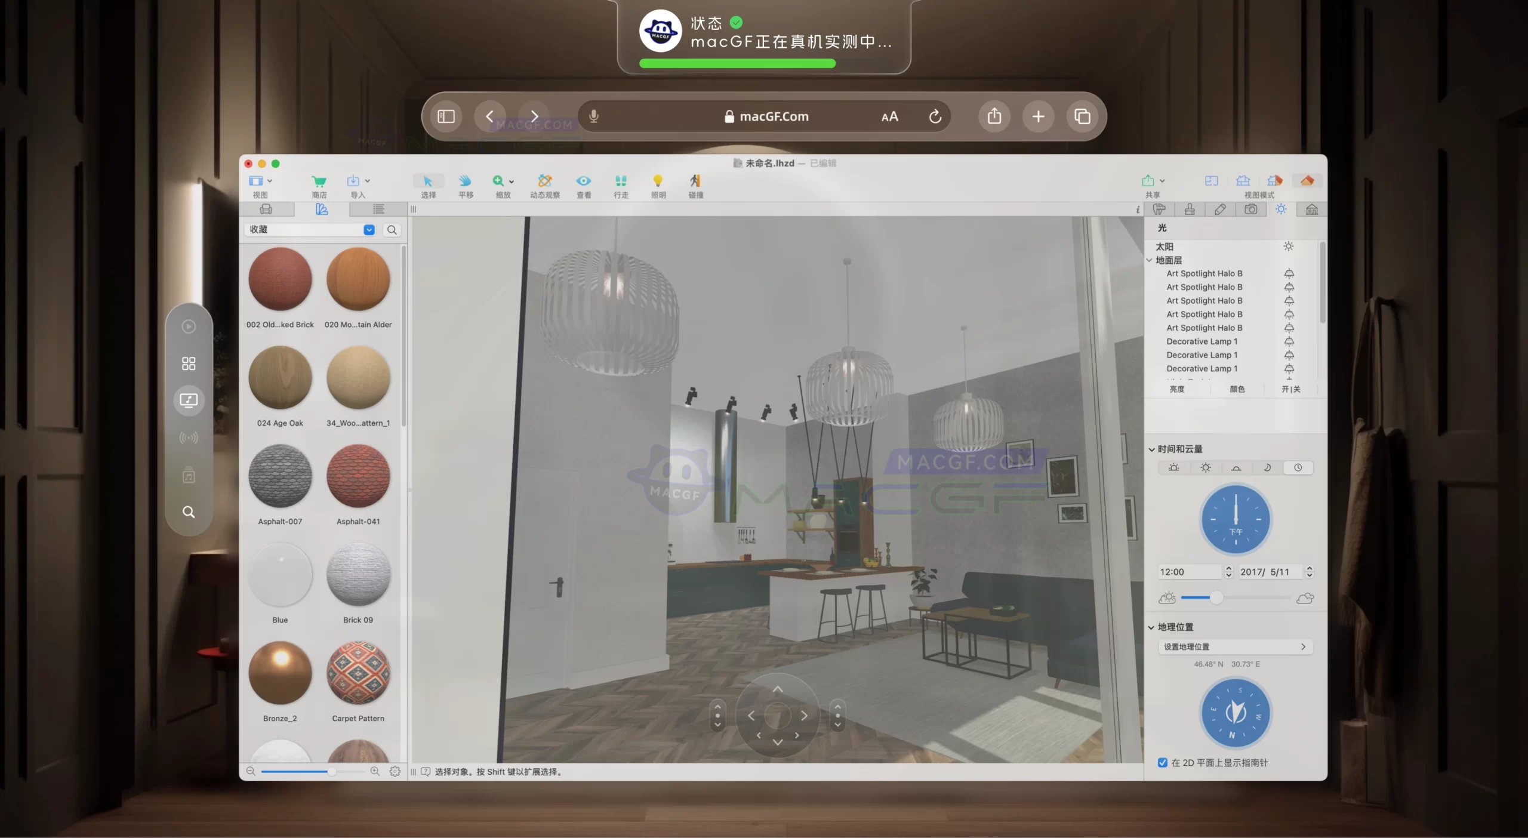This screenshot has height=838, width=1528.
Task: Collapse the 时间和云量 section
Action: click(x=1151, y=449)
